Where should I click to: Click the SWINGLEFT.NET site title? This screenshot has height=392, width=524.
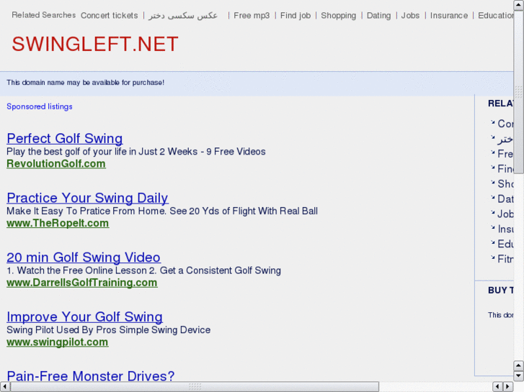point(95,44)
